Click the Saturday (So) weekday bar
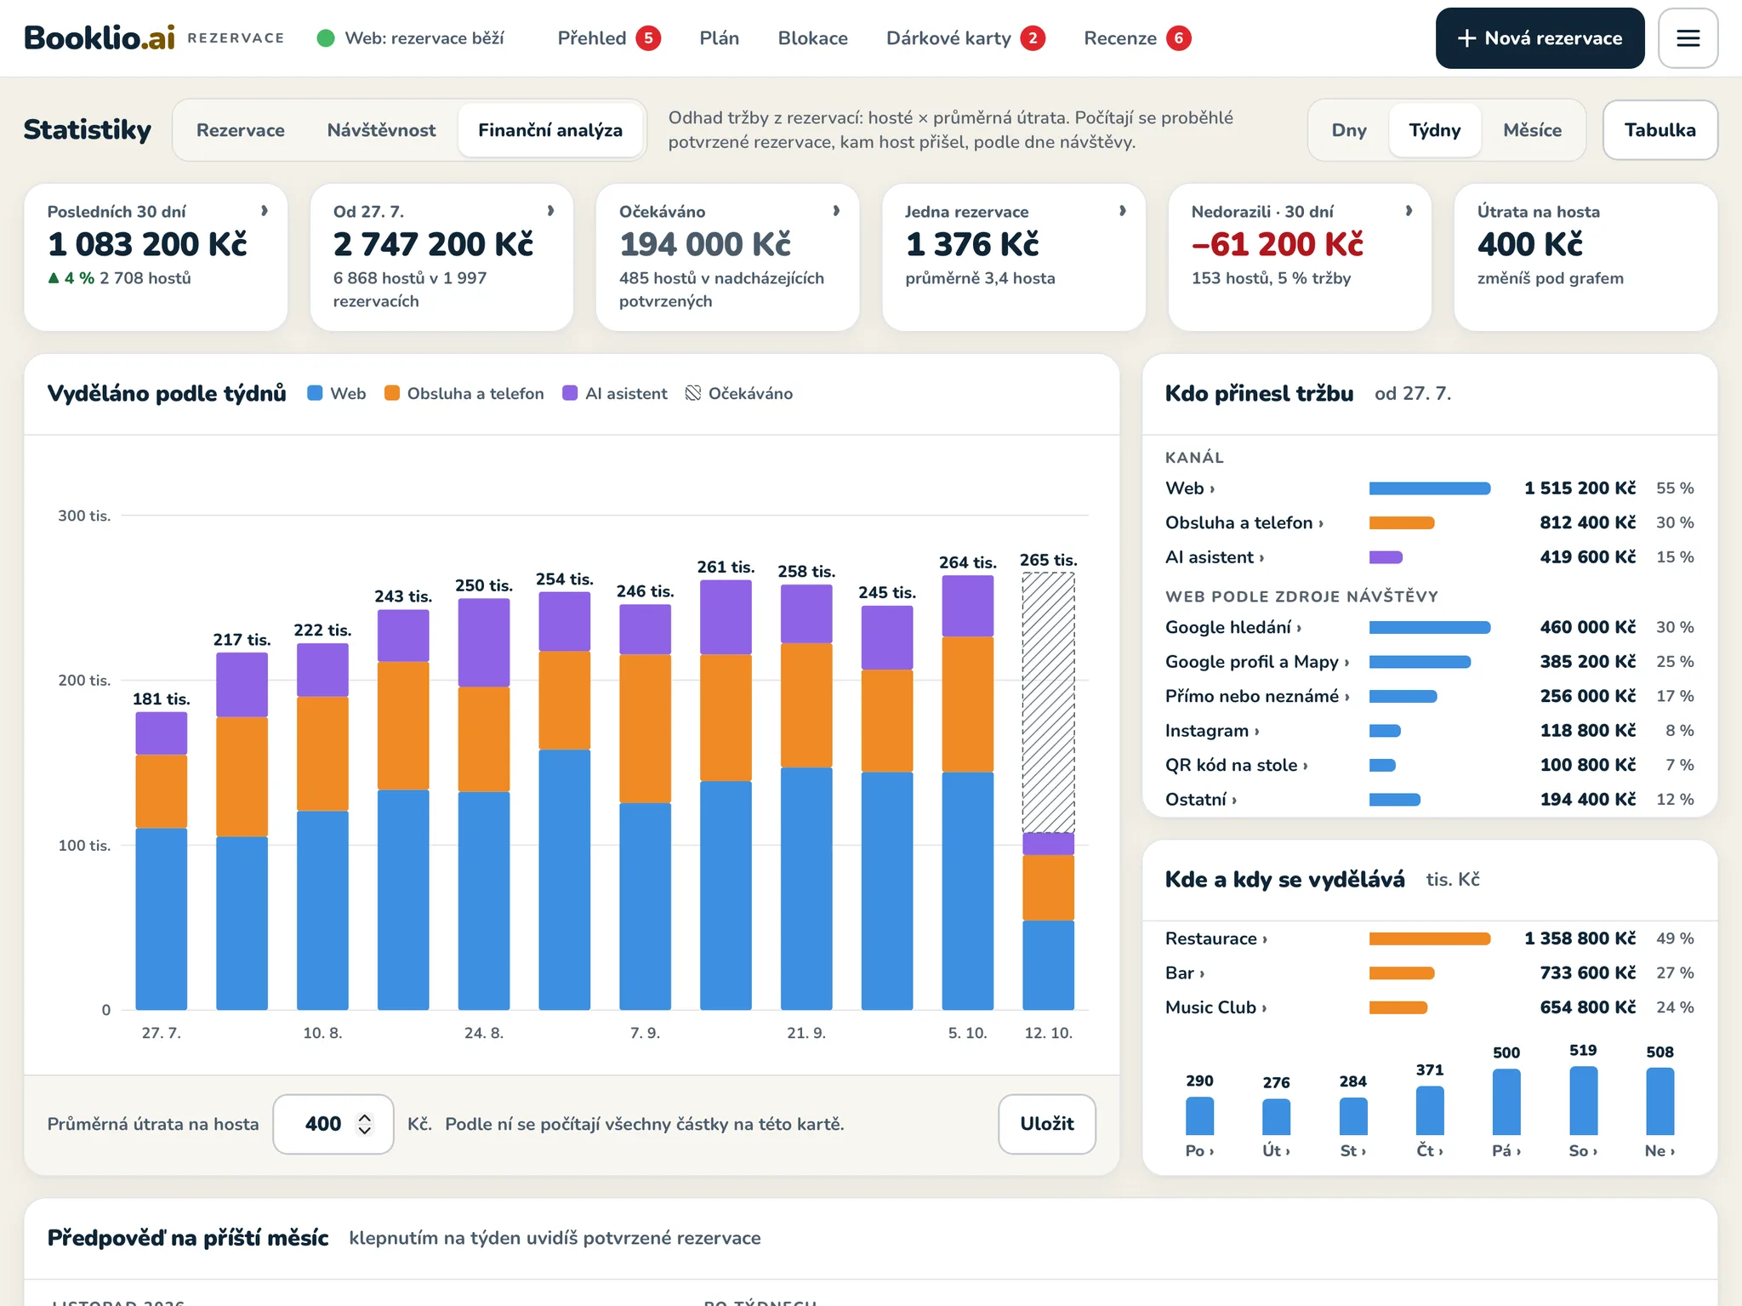 click(x=1583, y=1100)
